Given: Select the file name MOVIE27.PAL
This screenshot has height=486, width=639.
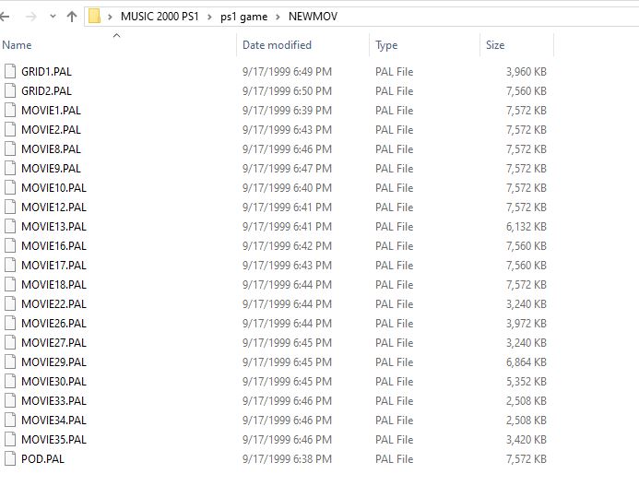Looking at the screenshot, I should [x=53, y=343].
